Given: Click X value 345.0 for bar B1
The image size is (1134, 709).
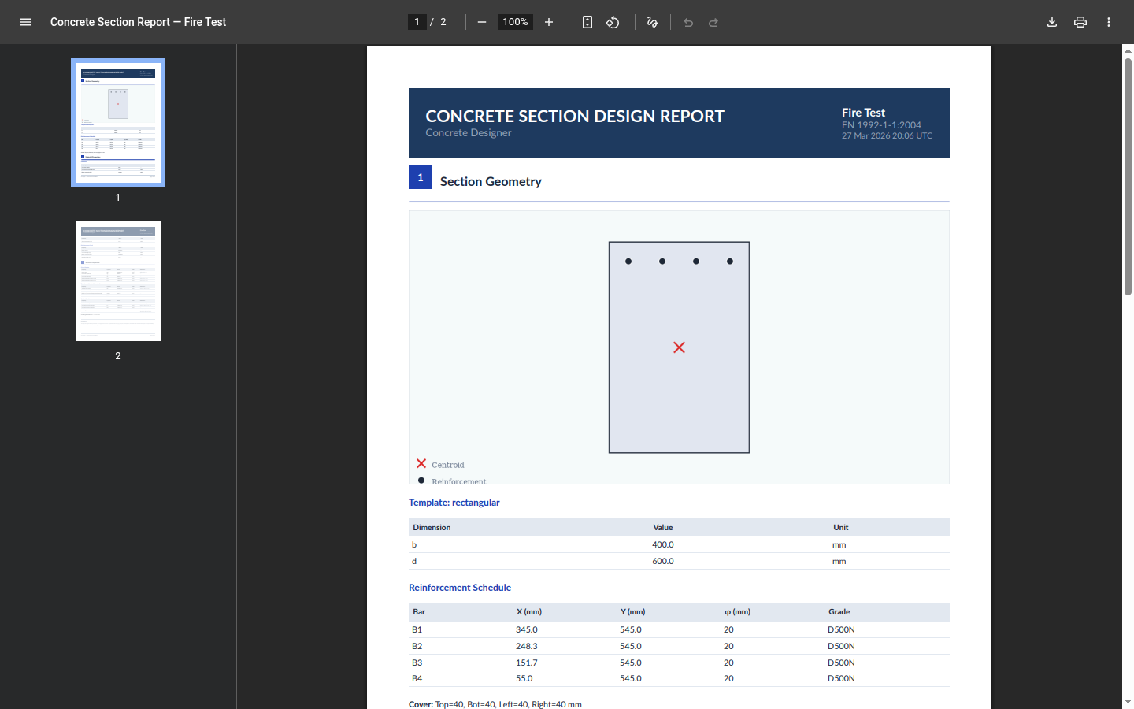Looking at the screenshot, I should (527, 629).
